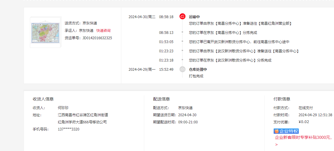
Task: Click the 配送信息 section heading
Action: click(x=161, y=99)
